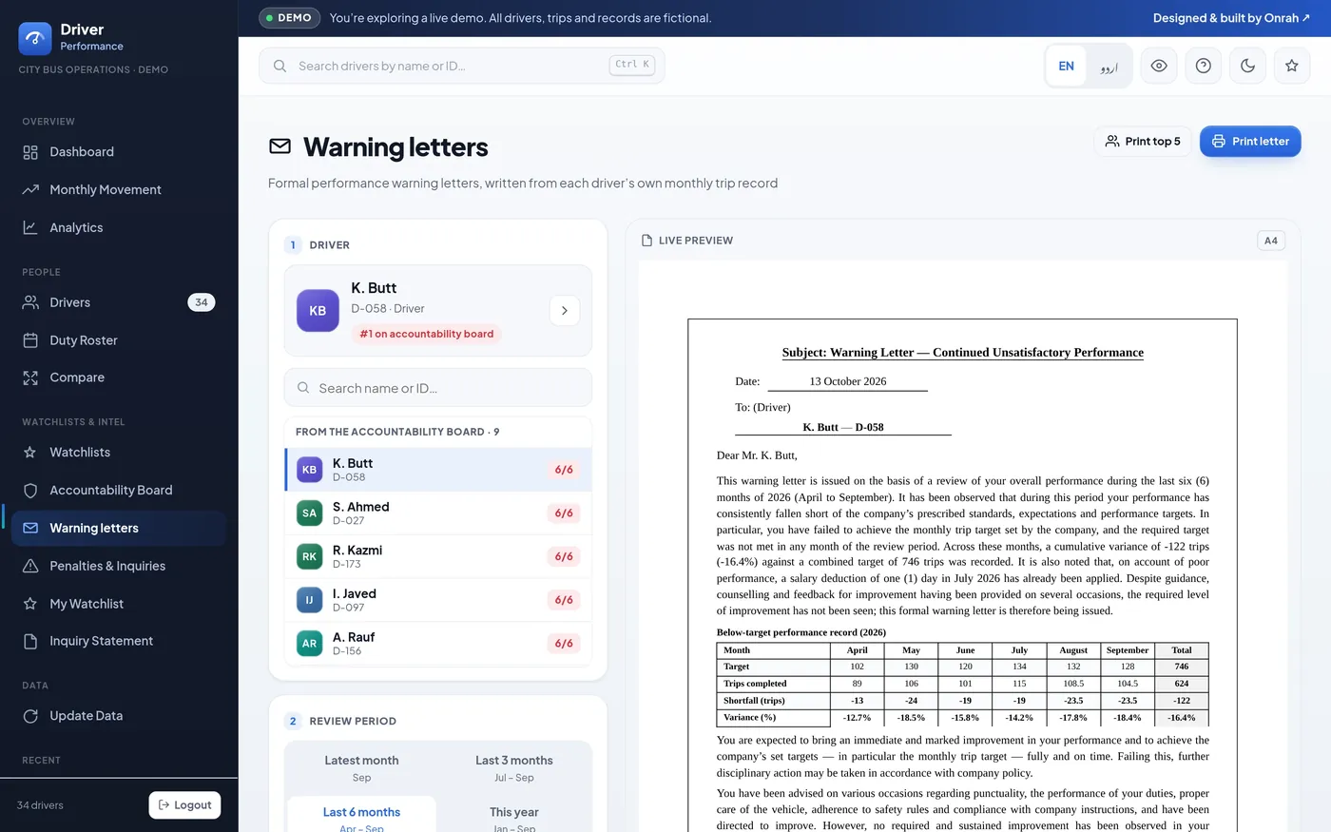Click the search magnifier icon in top bar
The height and width of the screenshot is (832, 1331).
[x=280, y=66]
